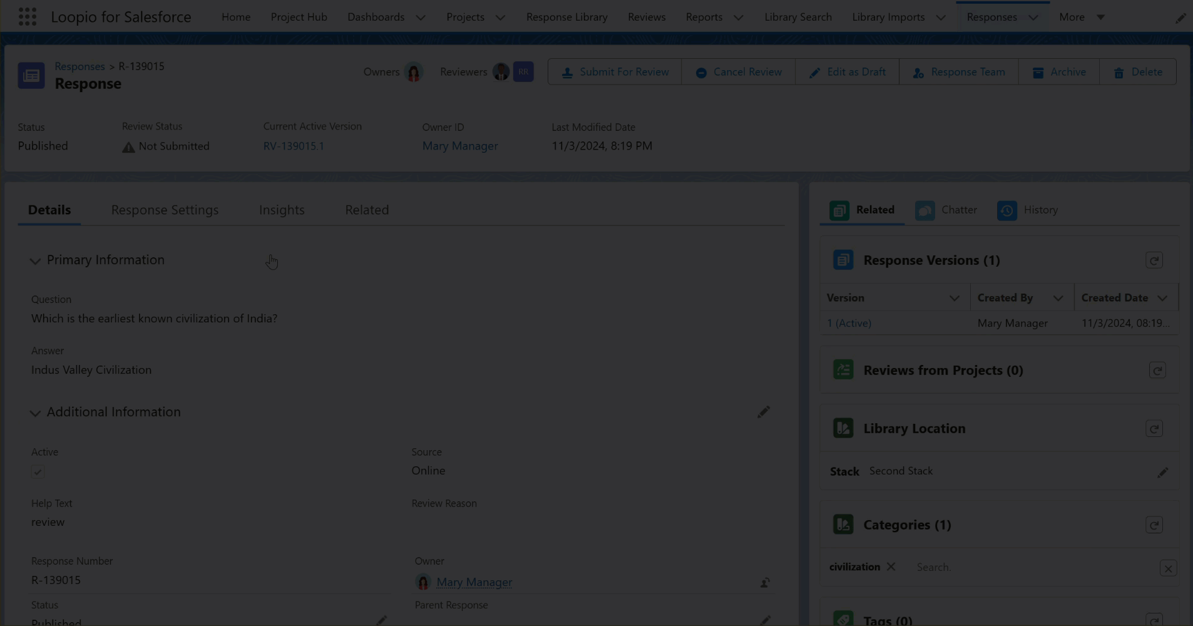1193x626 pixels.
Task: Open the Version column dropdown
Action: (x=954, y=299)
